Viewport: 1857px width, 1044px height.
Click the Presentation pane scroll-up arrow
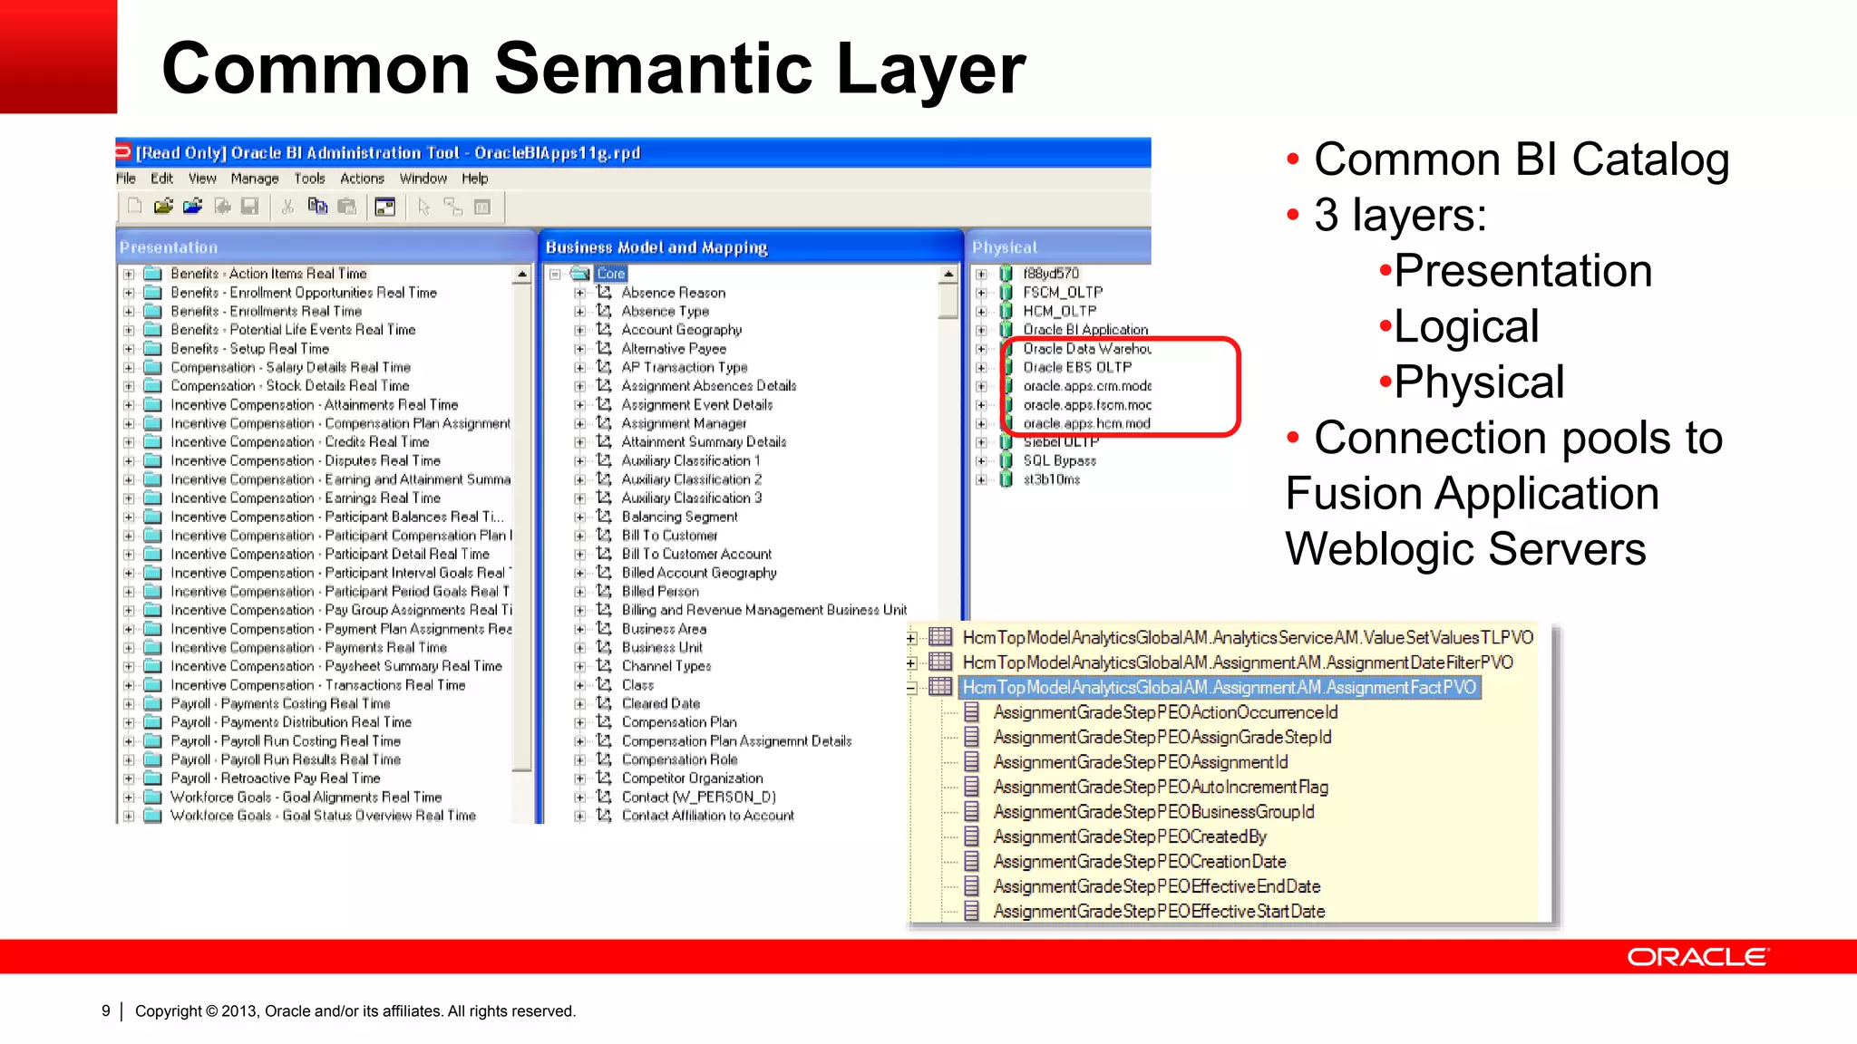click(x=522, y=274)
